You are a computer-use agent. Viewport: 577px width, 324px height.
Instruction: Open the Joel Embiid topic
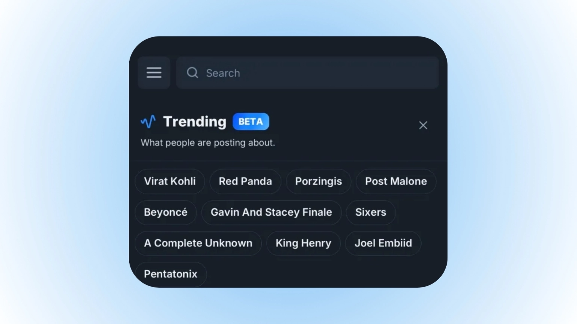(383, 243)
